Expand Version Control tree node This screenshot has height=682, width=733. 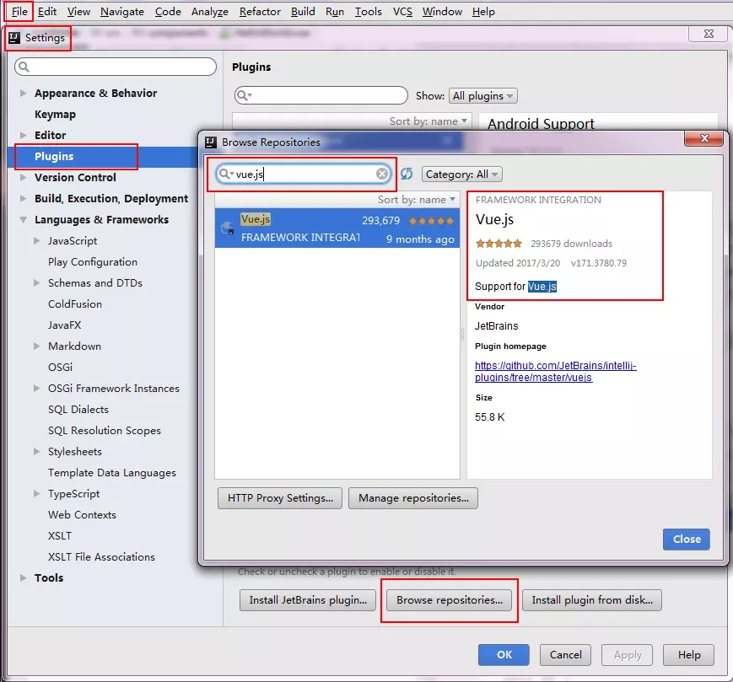tap(23, 178)
